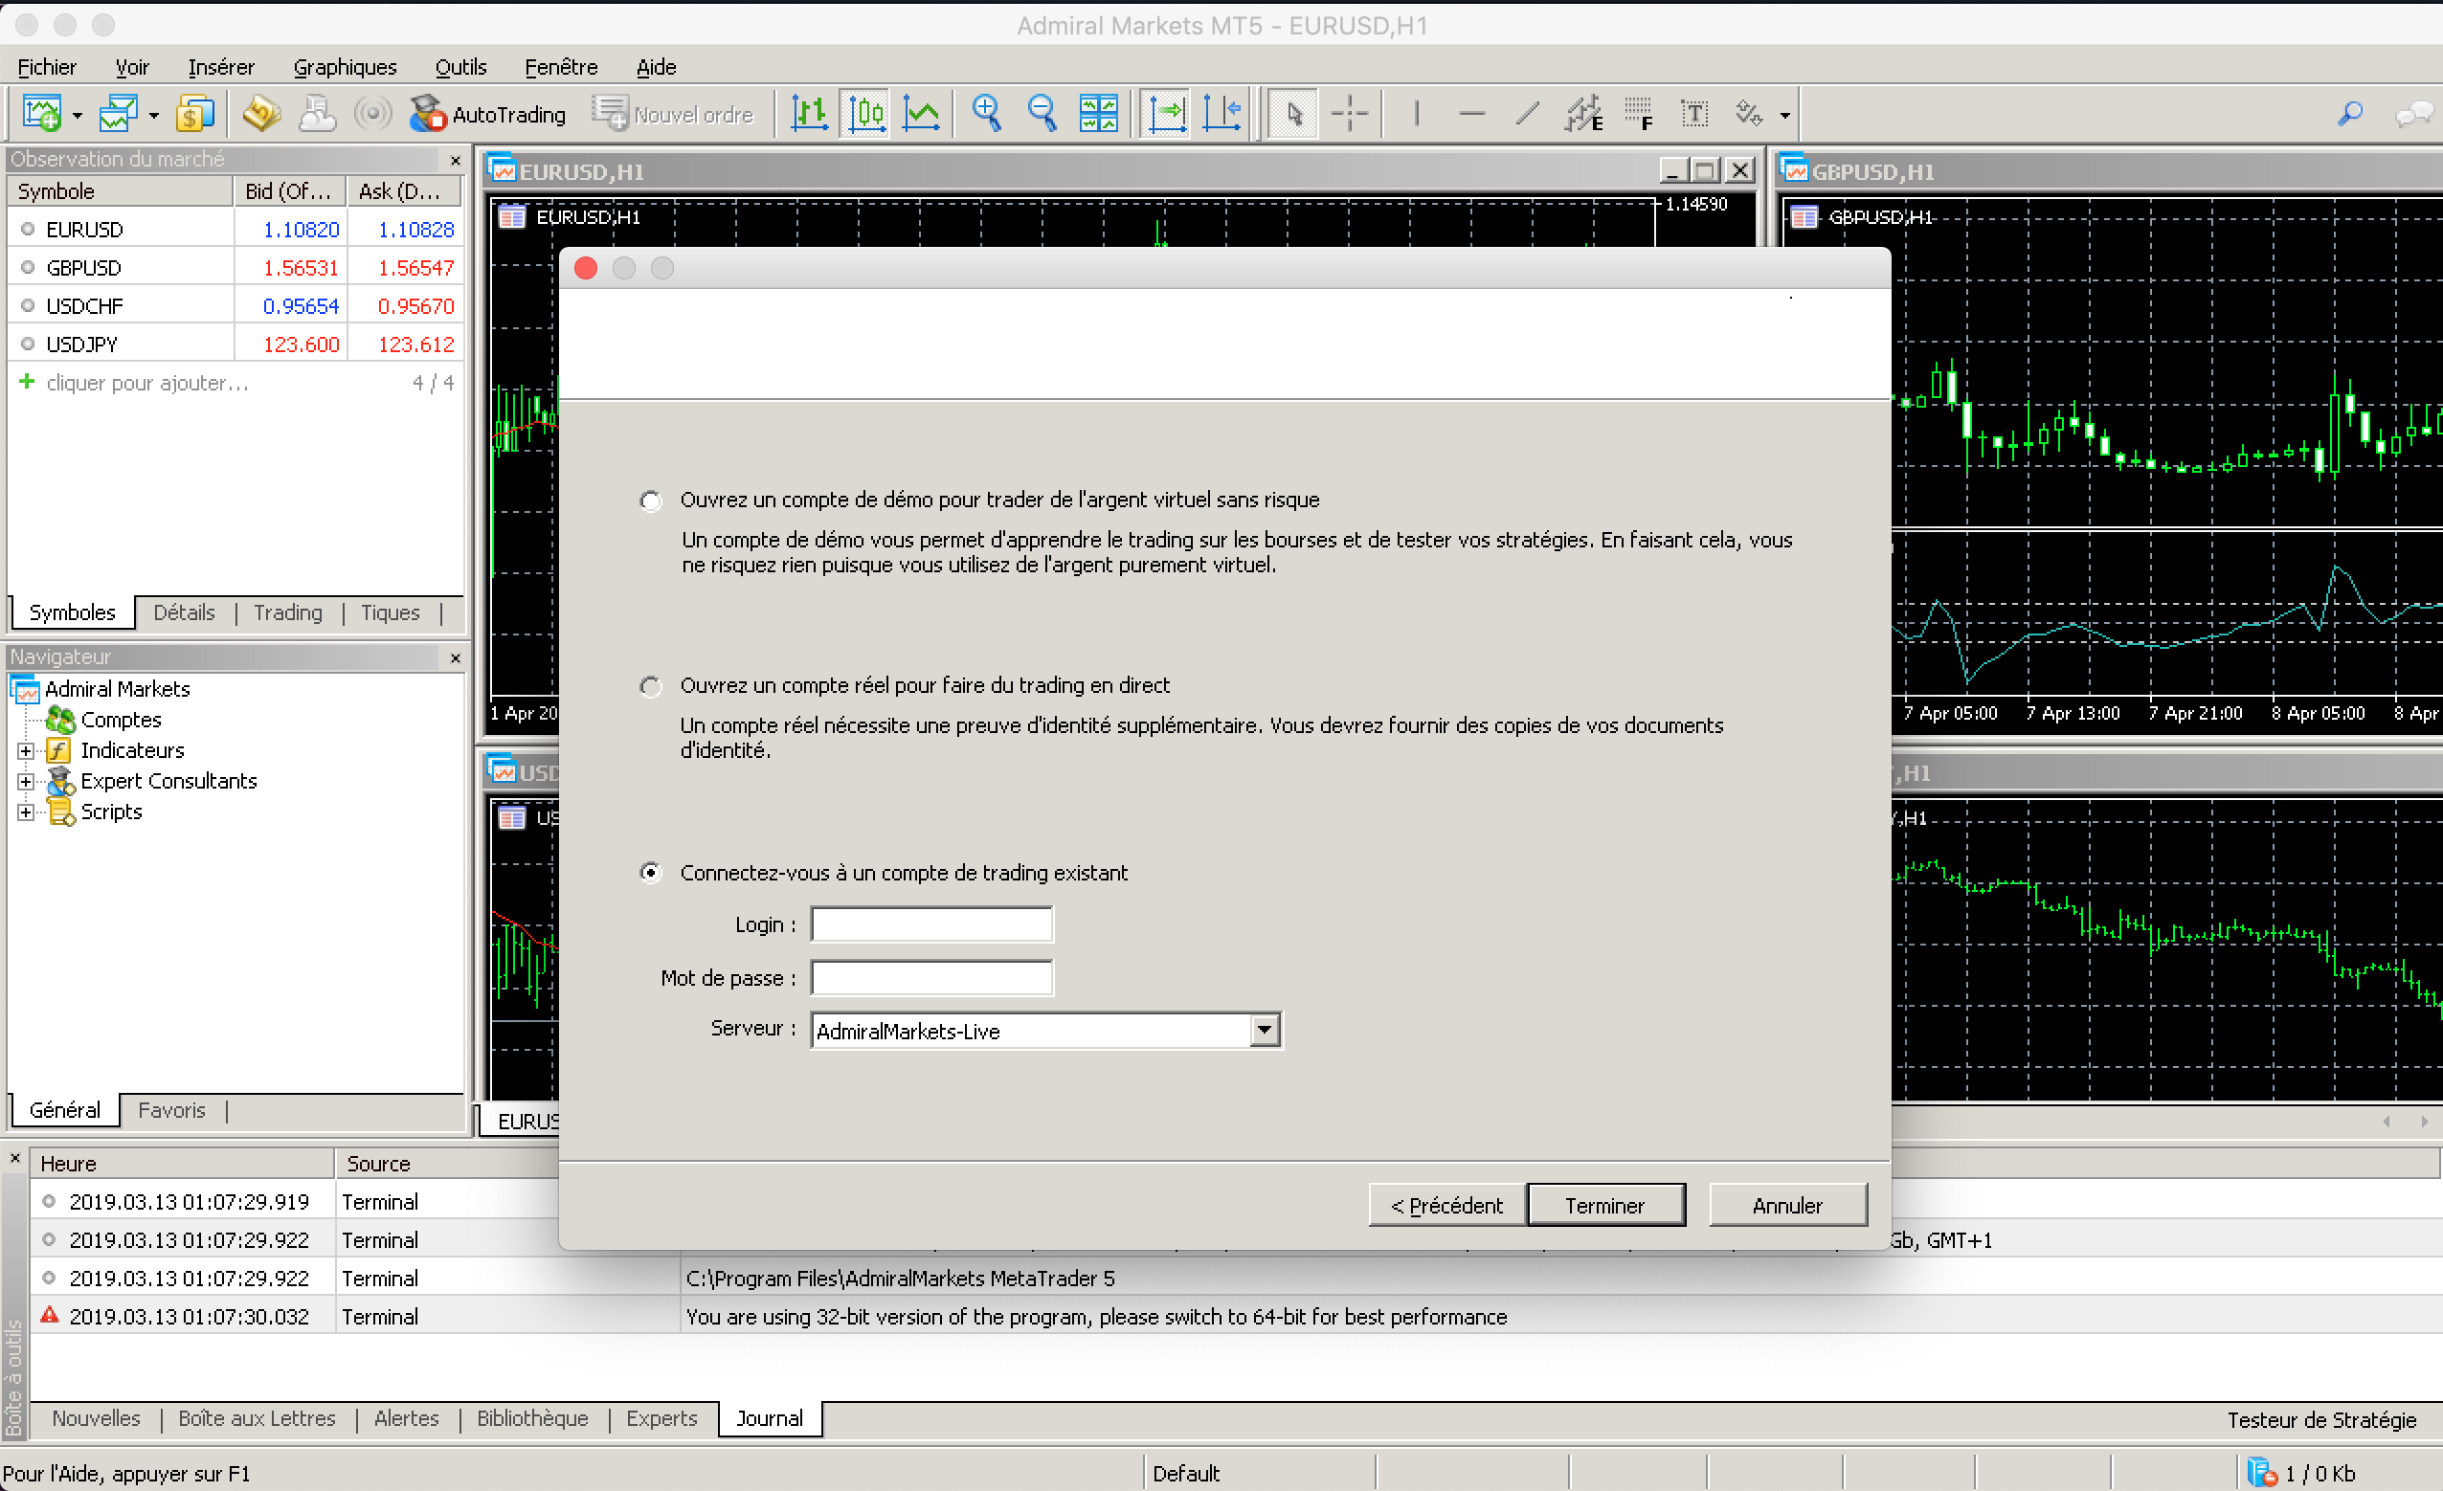Image resolution: width=2443 pixels, height=1491 pixels.
Task: Click the yellow tag Navigator icon
Action: click(261, 114)
